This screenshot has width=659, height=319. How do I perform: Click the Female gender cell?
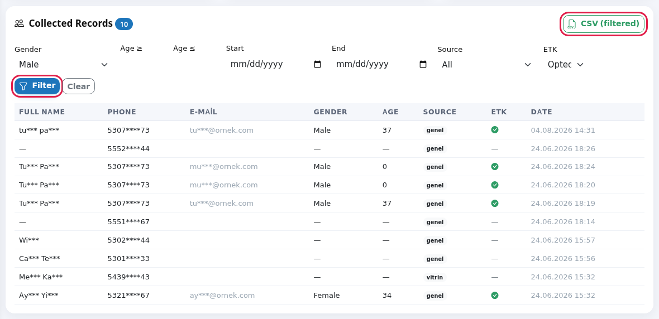(327, 296)
